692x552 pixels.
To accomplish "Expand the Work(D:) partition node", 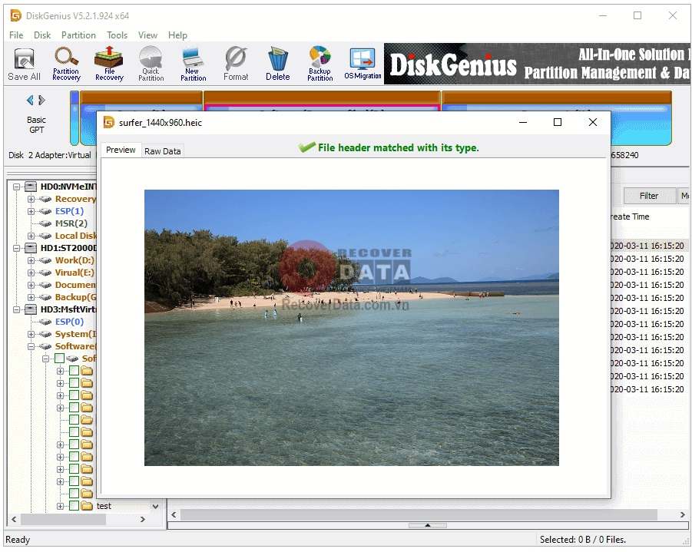I will [x=31, y=260].
